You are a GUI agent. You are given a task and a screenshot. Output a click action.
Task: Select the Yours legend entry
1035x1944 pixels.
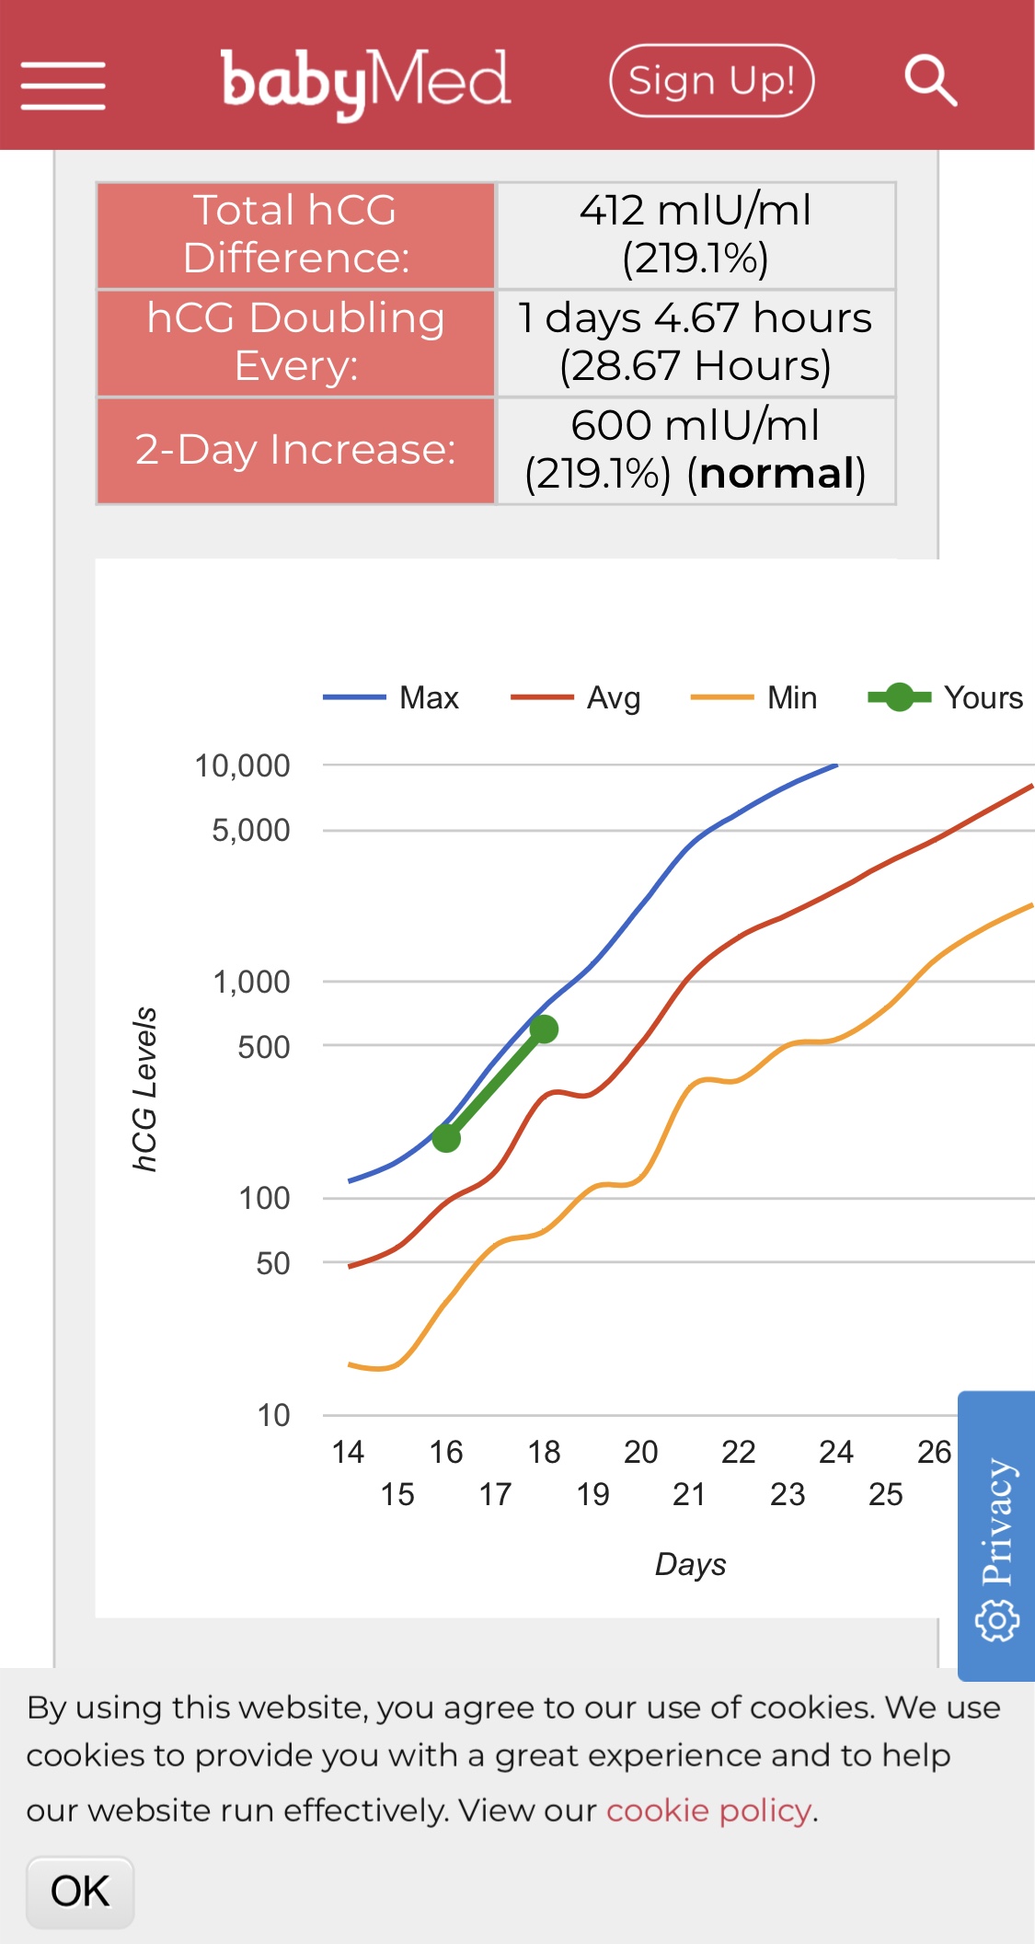(947, 697)
